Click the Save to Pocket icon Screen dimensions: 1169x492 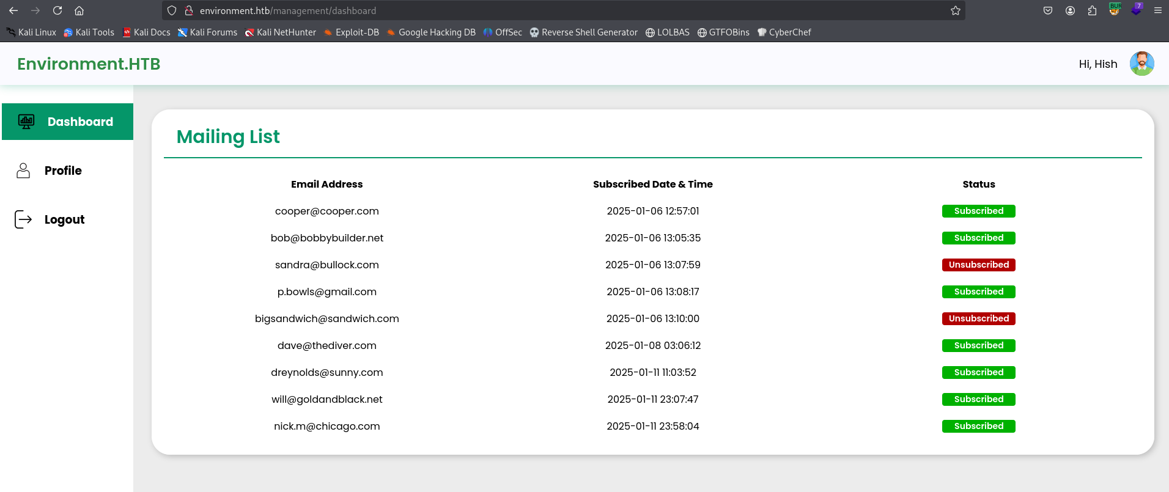1048,10
